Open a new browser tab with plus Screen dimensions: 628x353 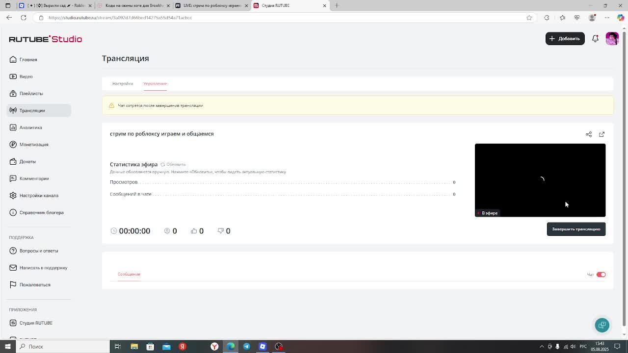(x=337, y=5)
